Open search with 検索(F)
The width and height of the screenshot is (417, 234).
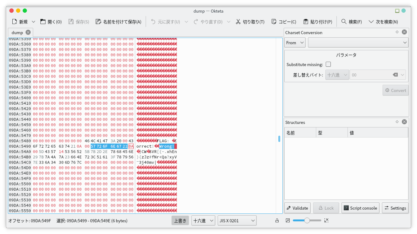tap(352, 22)
